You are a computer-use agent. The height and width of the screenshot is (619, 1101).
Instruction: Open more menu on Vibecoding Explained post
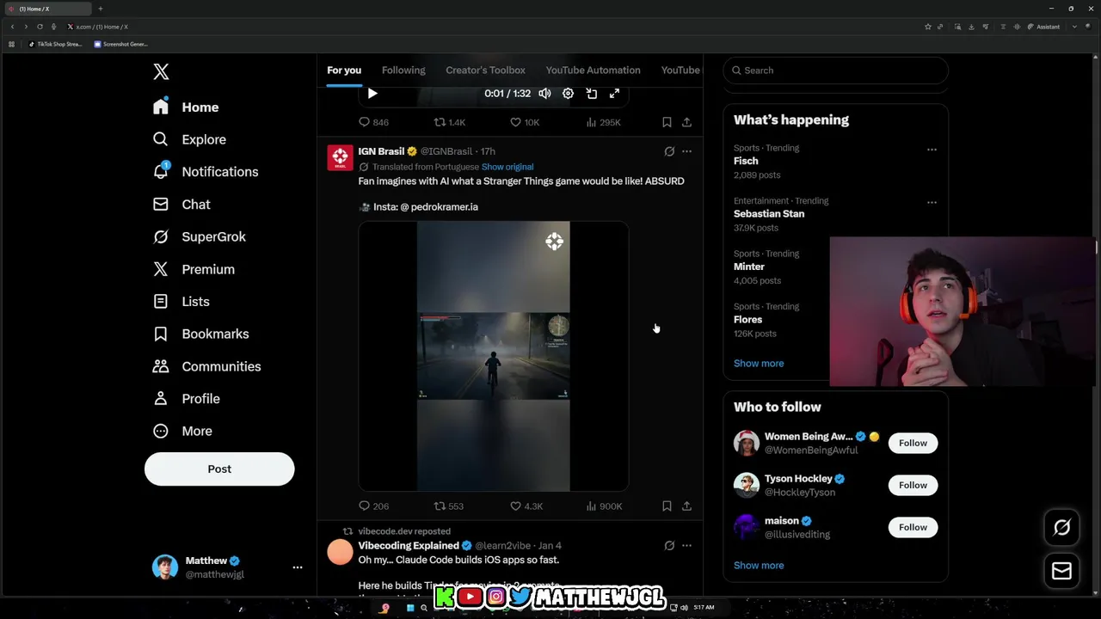point(686,545)
